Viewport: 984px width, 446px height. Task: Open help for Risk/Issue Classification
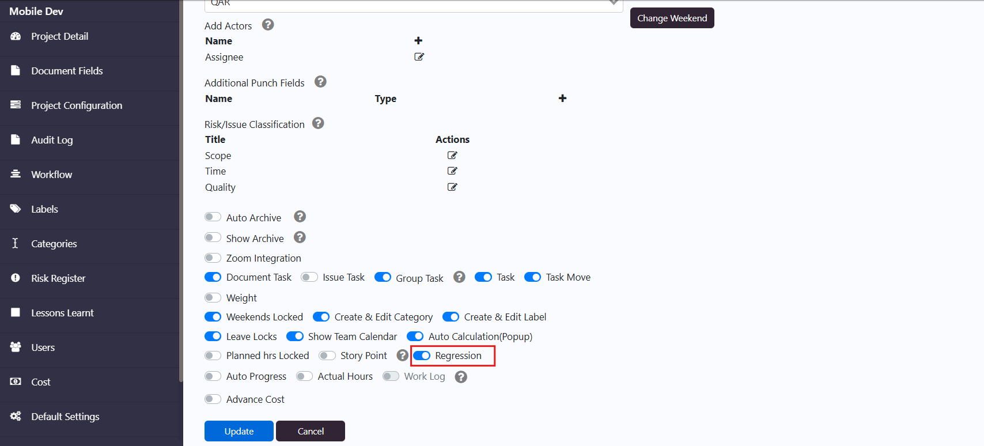(318, 123)
